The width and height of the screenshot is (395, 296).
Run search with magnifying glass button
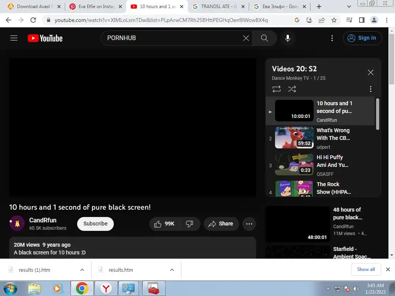coord(264,38)
